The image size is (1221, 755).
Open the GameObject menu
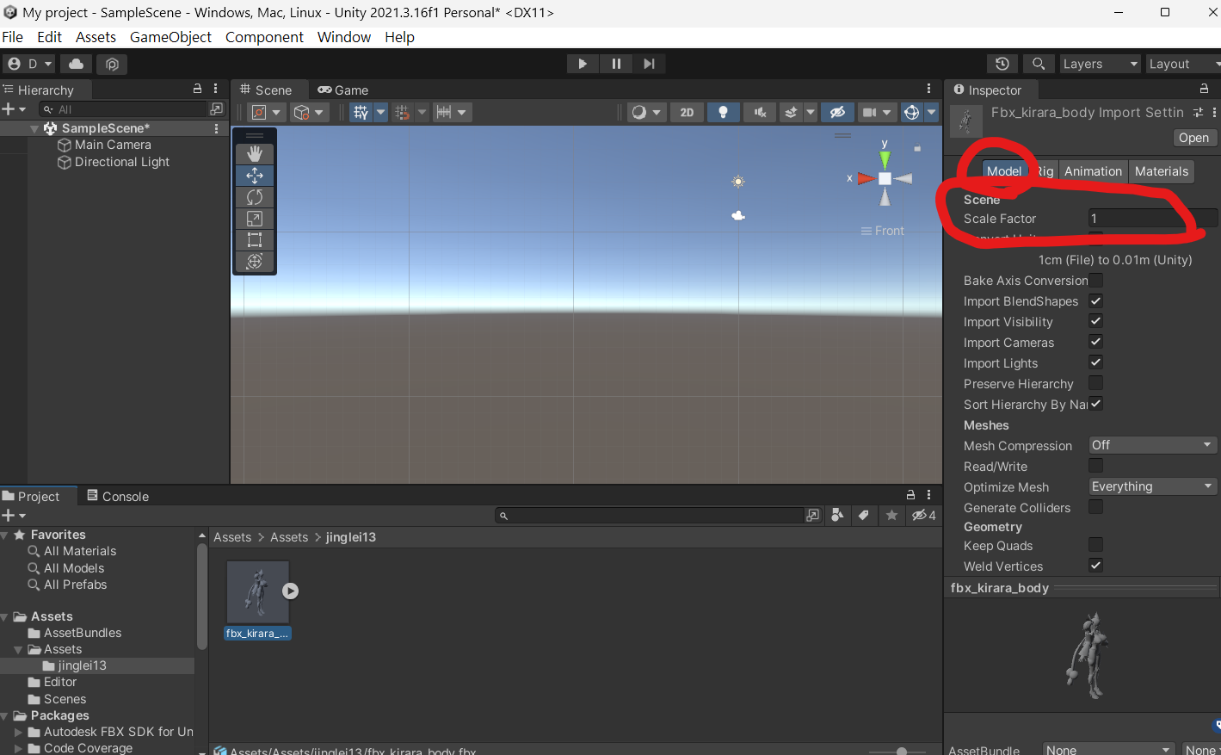[170, 37]
